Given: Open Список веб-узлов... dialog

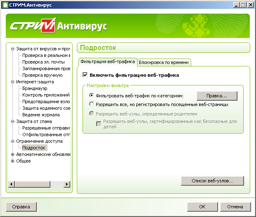Looking at the screenshot, I should click(x=212, y=181).
